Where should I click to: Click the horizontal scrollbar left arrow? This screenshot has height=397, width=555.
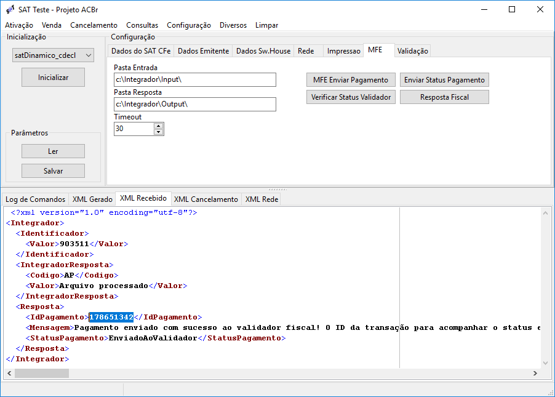point(9,373)
